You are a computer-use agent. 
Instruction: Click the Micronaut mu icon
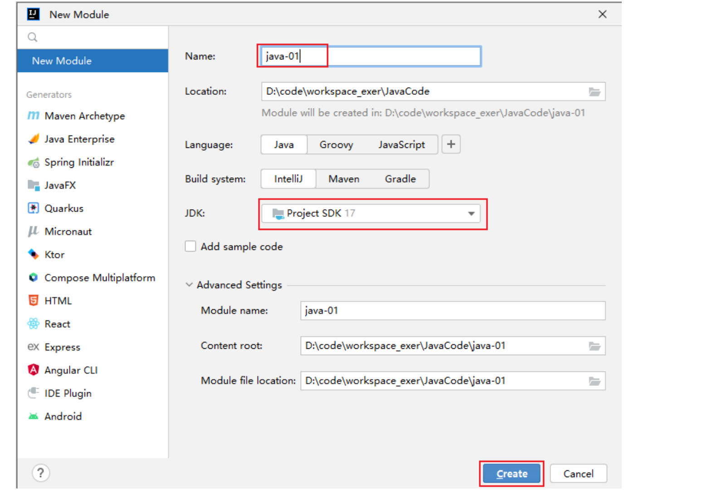tap(33, 231)
